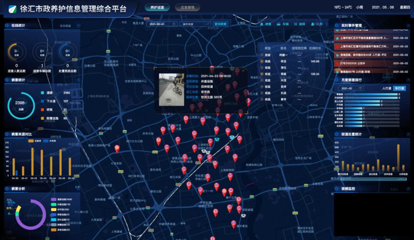Viewport: 414px width, 240px height.
Task: Click the 巡查车辆总数 online gauge icon
Action: [42, 52]
